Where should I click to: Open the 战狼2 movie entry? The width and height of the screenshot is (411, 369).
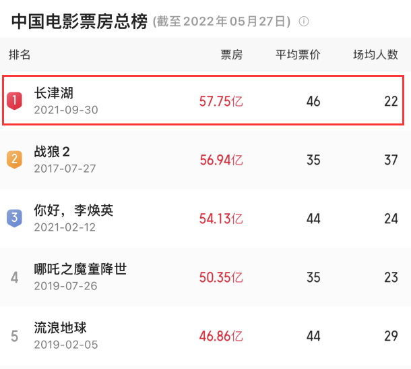pos(205,160)
